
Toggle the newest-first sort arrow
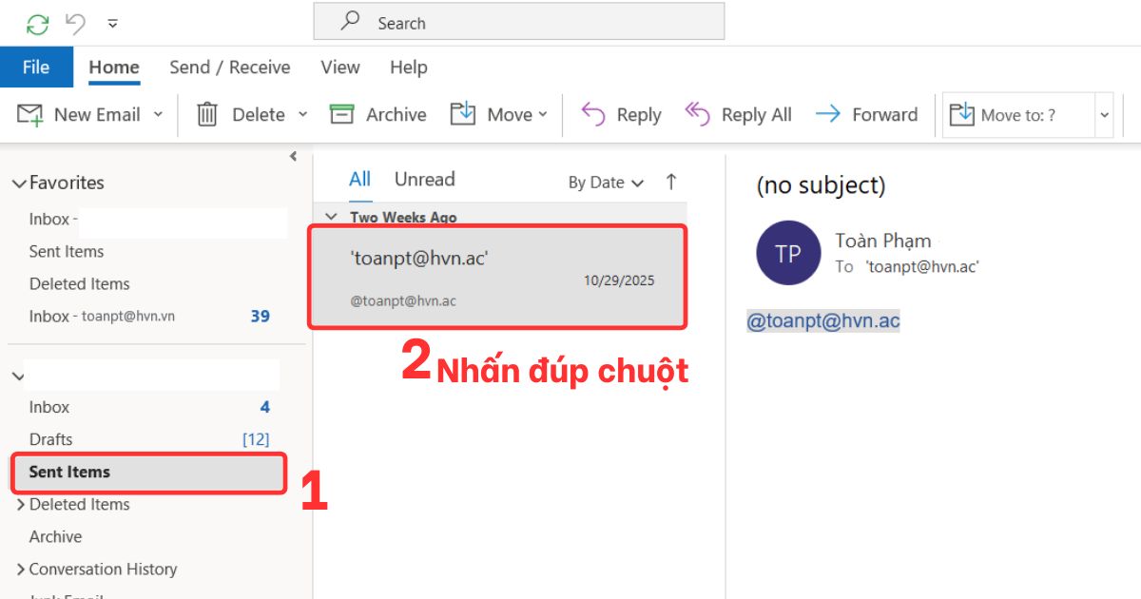pos(671,182)
